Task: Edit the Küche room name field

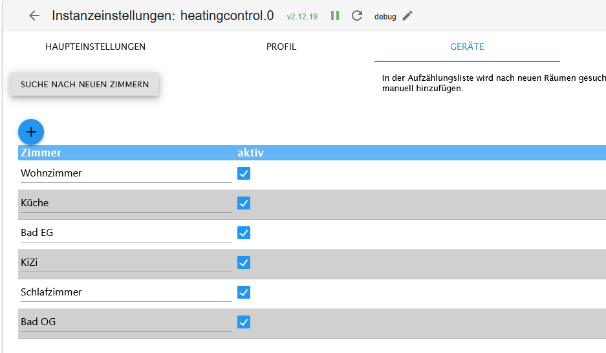Action: (x=126, y=203)
